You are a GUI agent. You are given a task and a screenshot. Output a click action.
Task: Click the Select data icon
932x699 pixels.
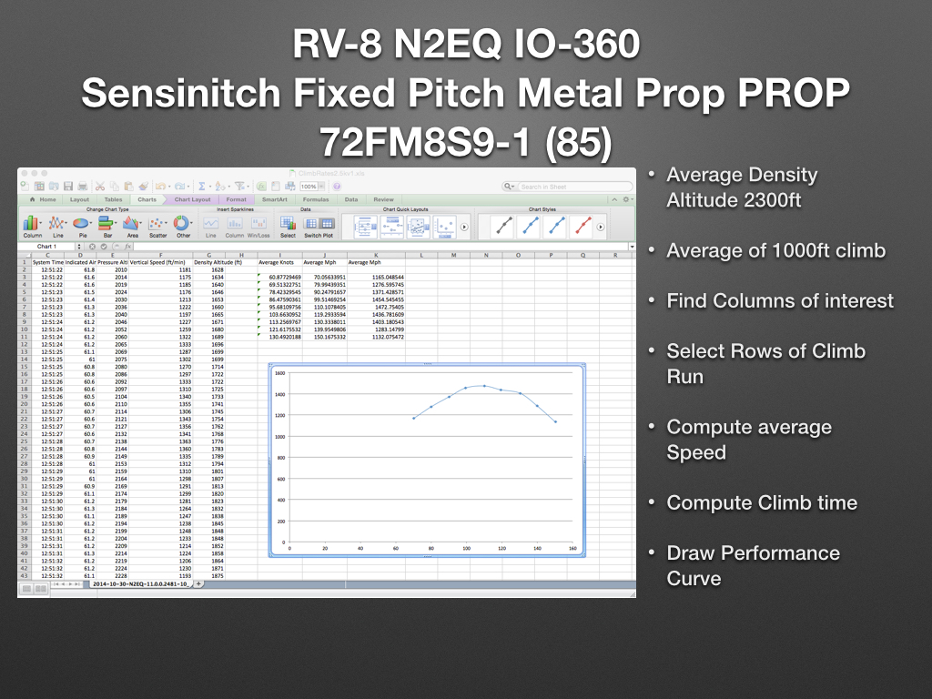click(288, 224)
